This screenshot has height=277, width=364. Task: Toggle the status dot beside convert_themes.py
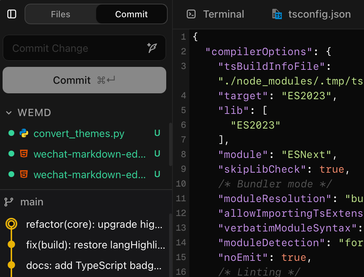coord(11,133)
